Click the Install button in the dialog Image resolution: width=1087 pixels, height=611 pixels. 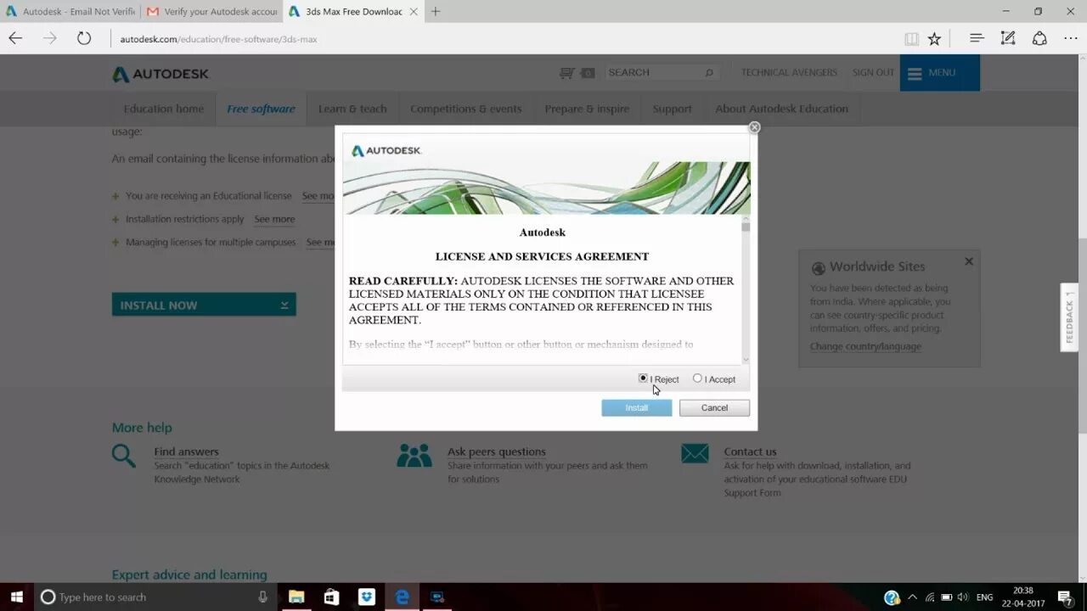[637, 408]
